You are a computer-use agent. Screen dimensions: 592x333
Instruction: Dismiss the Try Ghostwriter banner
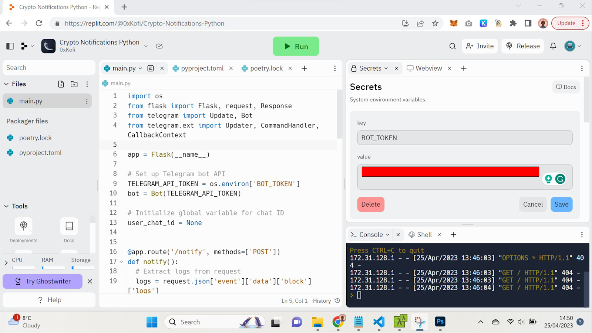click(90, 282)
